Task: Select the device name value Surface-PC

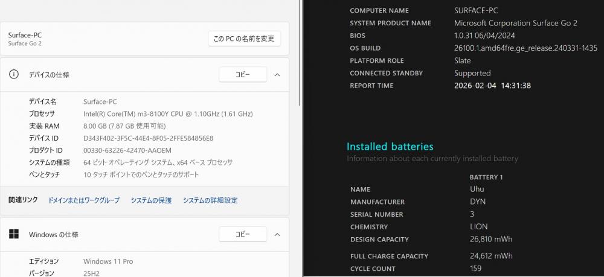Action: [x=100, y=102]
